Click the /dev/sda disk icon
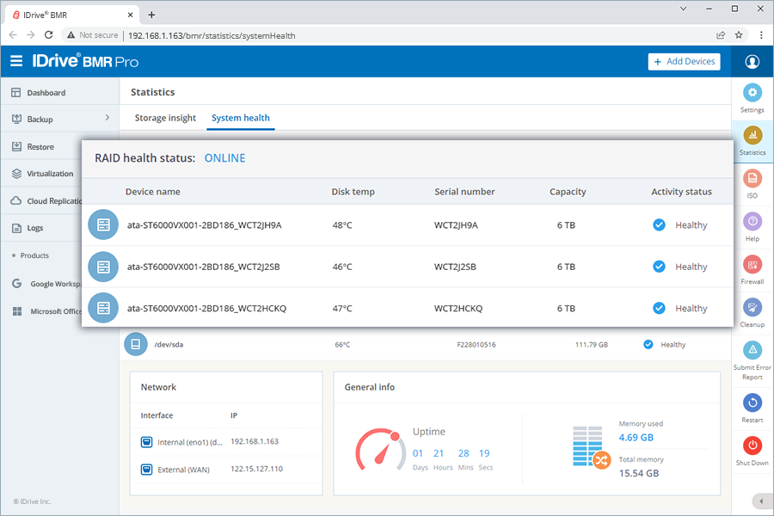Viewport: 774px width, 516px height. [136, 344]
